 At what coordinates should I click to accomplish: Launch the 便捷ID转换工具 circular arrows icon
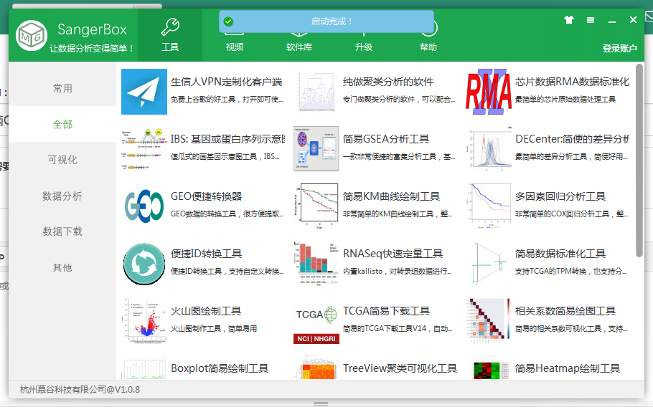click(x=144, y=264)
